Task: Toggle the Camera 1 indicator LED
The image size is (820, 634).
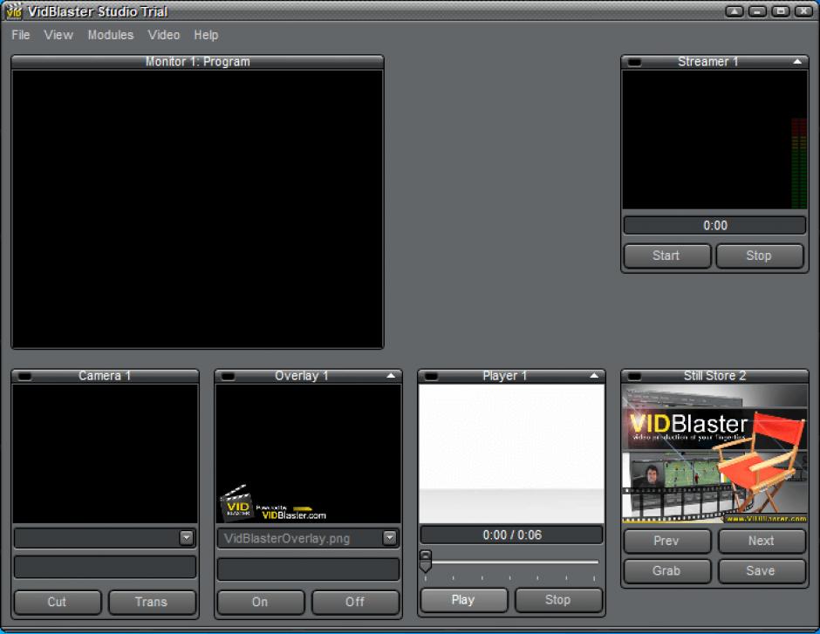Action: pyautogui.click(x=24, y=377)
